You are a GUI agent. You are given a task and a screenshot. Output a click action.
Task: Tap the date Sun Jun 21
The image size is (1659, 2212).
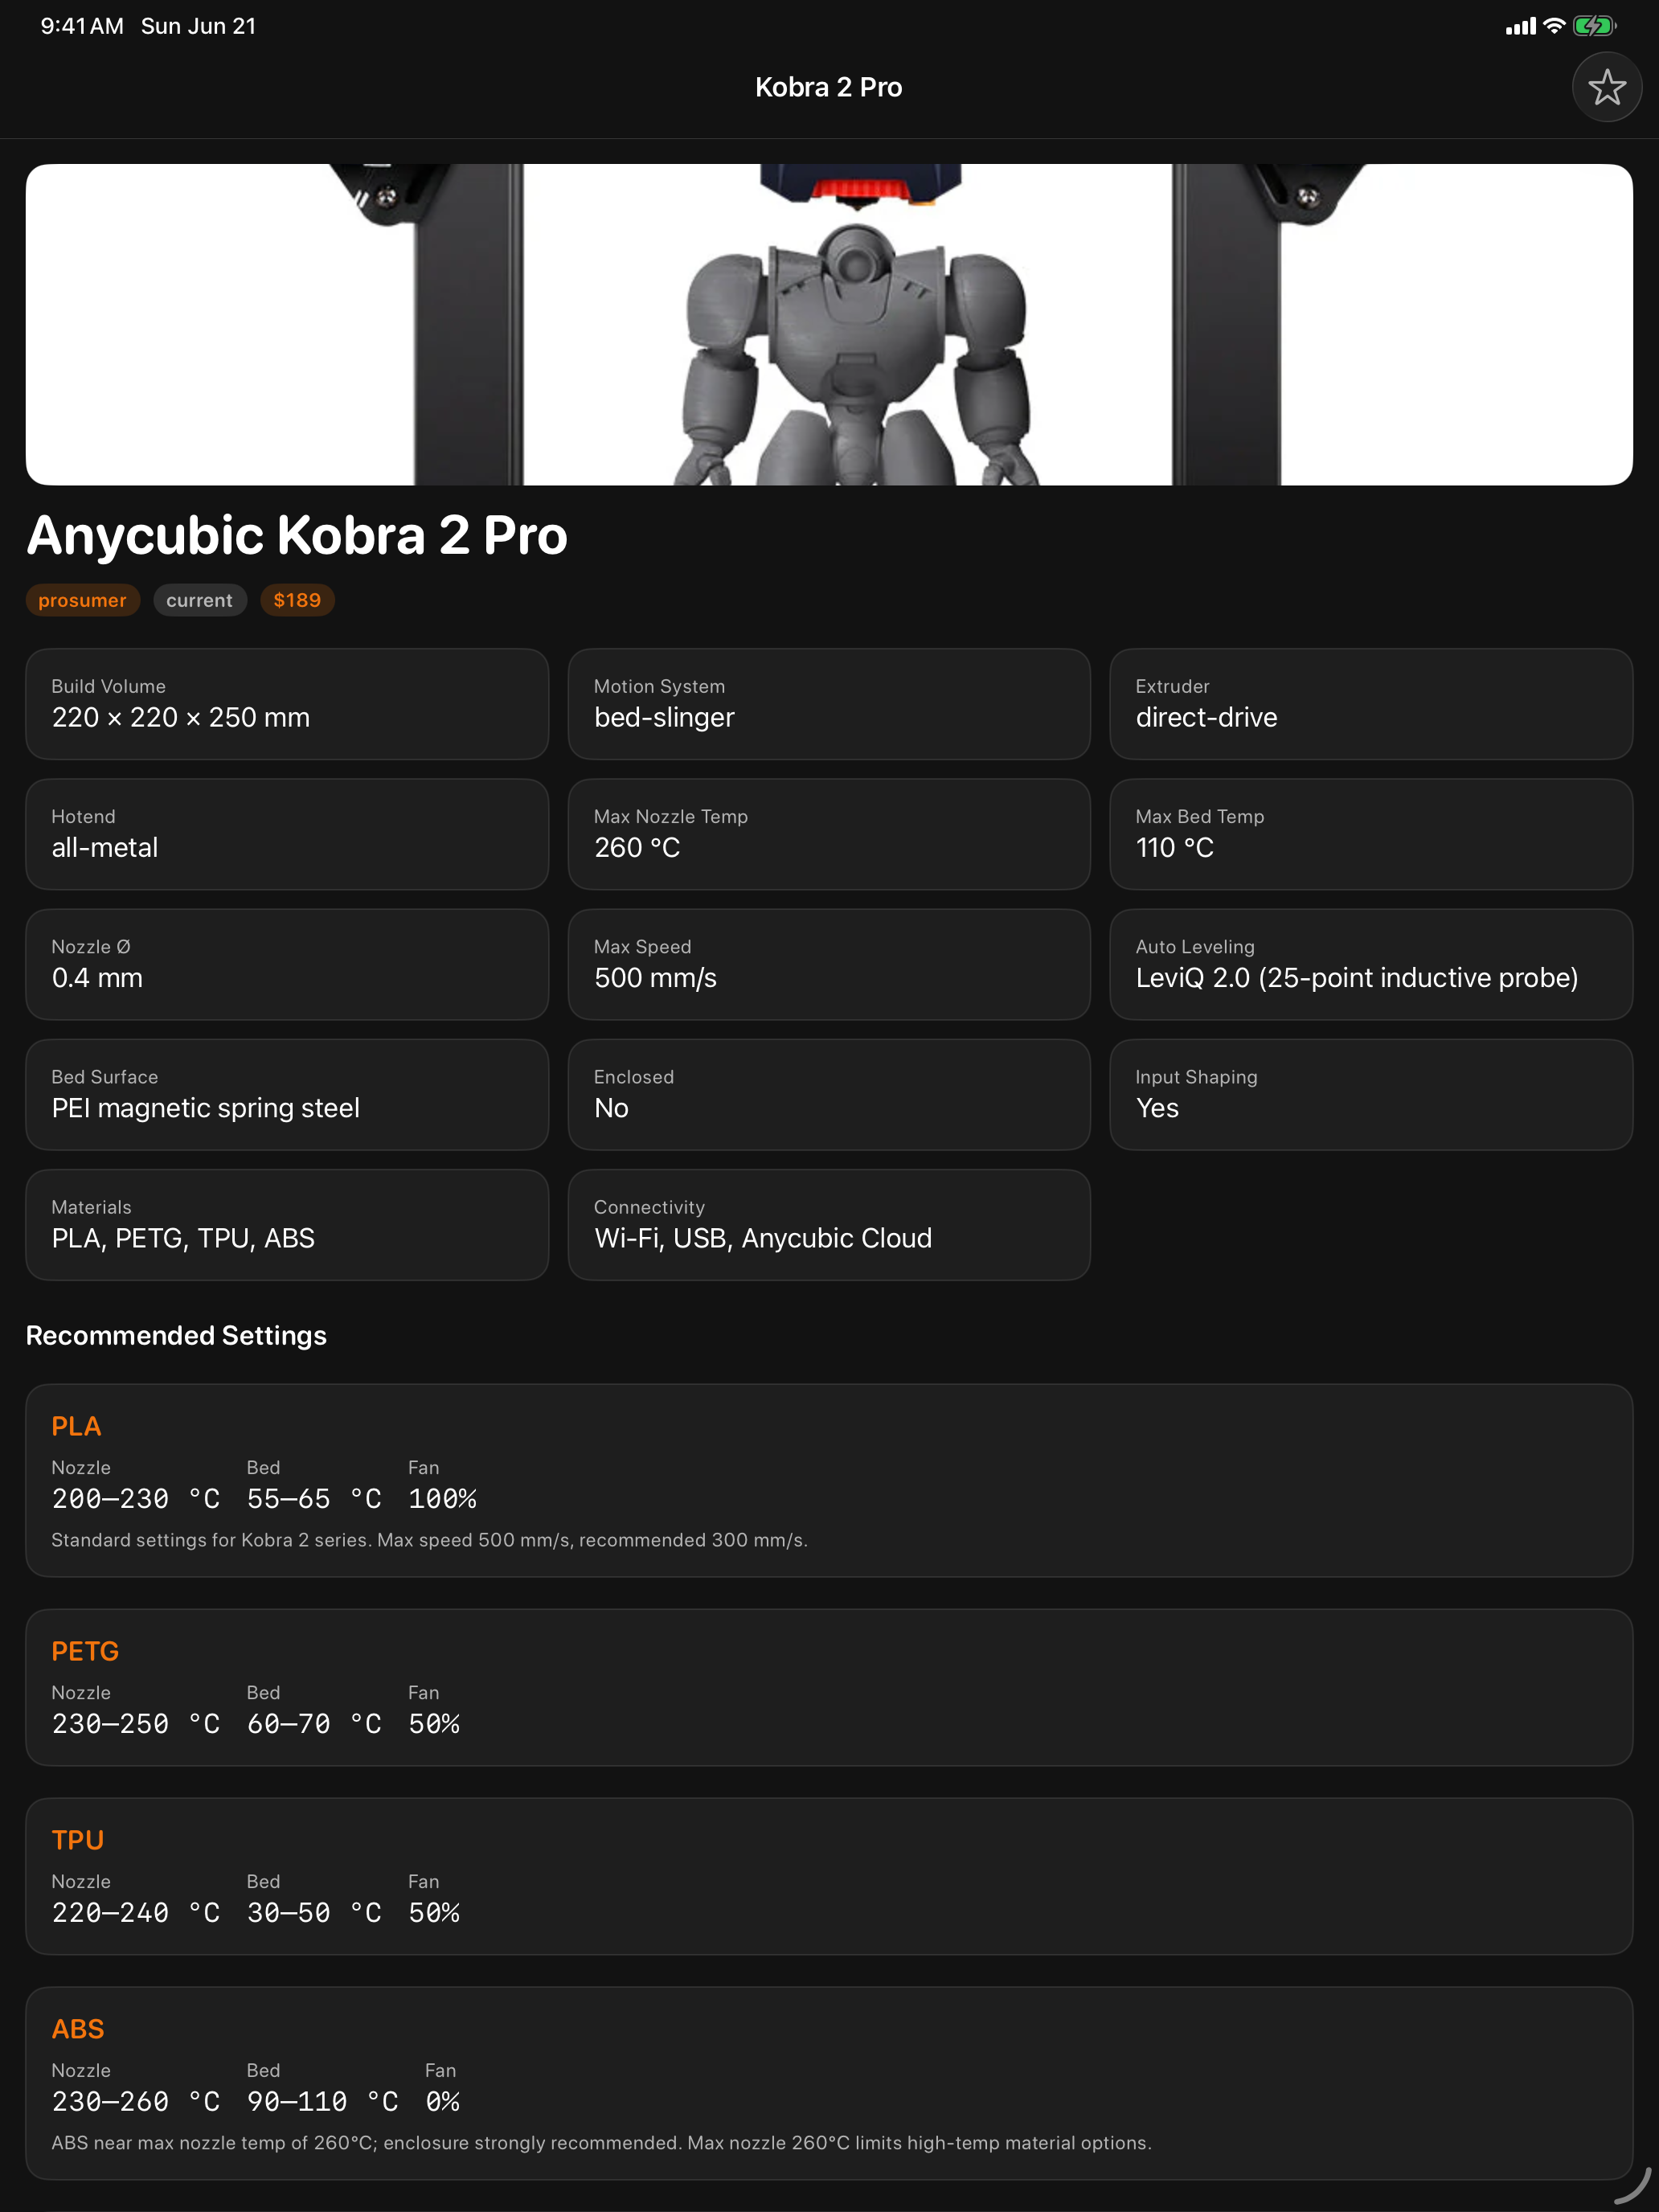[198, 26]
